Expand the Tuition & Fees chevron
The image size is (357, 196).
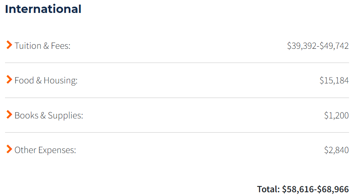point(9,45)
